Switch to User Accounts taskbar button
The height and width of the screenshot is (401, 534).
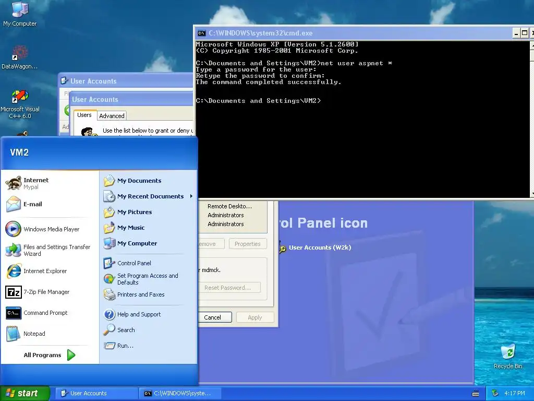pos(96,394)
